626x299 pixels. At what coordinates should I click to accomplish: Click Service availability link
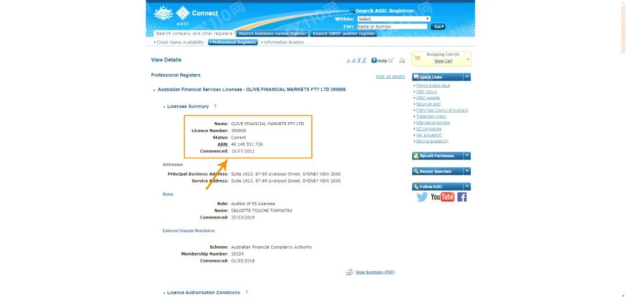[432, 141]
